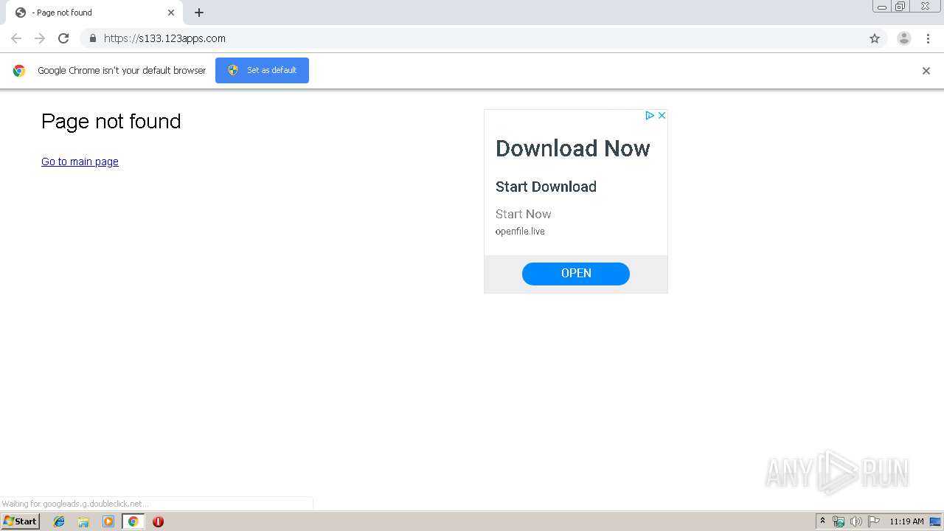Open Chrome three-dot menu
Image resolution: width=944 pixels, height=531 pixels.
(928, 38)
